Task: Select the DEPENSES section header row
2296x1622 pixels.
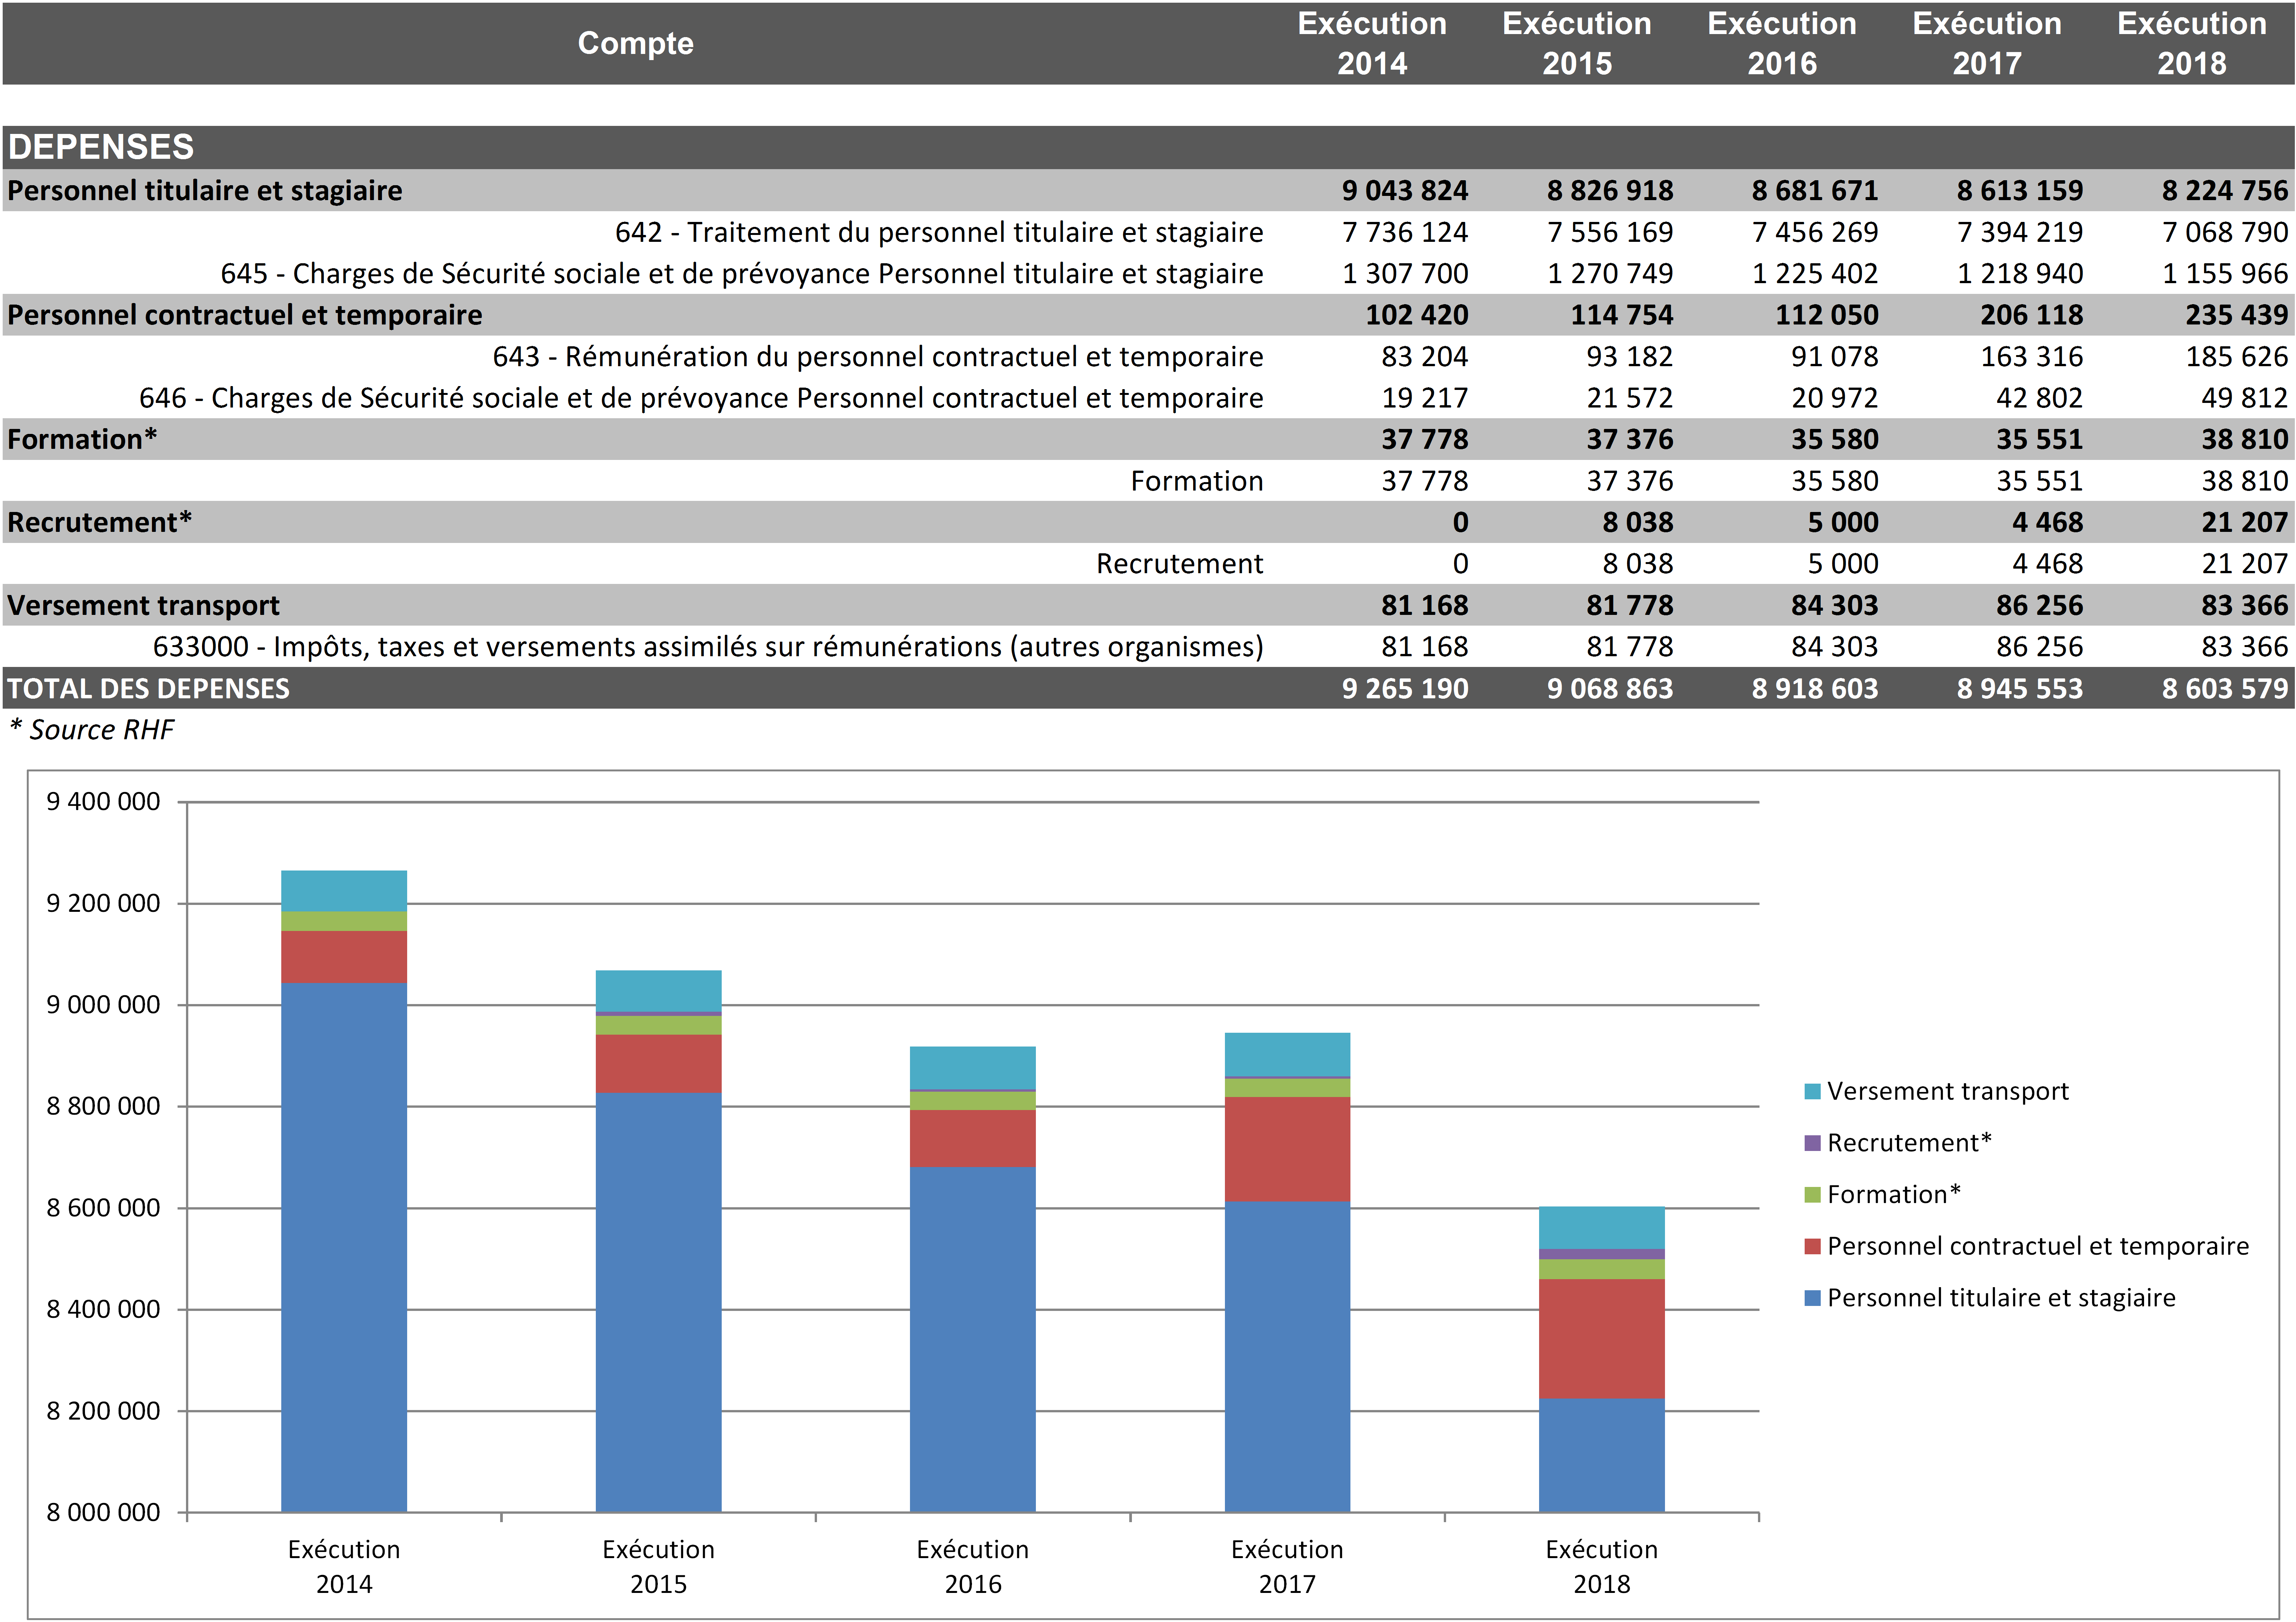Action: (101, 147)
